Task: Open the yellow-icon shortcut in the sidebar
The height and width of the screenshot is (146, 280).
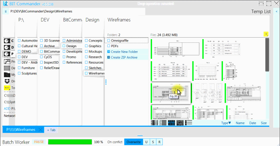Action: 7,88
